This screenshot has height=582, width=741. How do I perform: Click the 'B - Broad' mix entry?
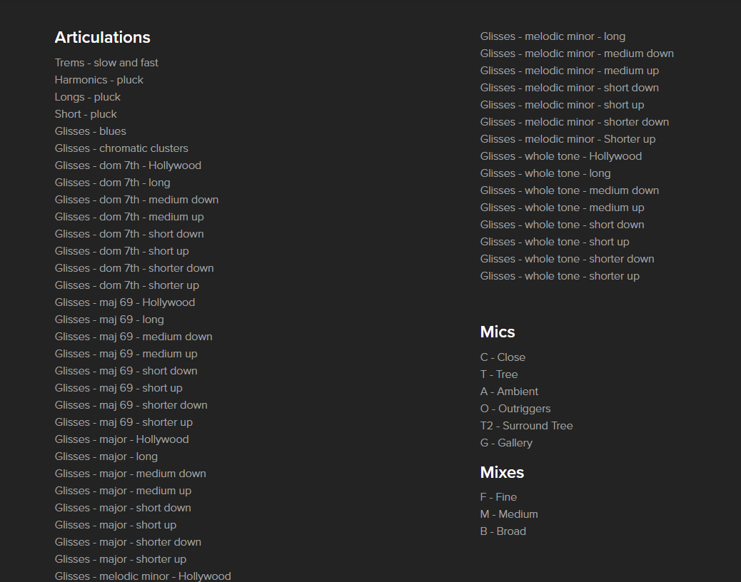click(503, 531)
